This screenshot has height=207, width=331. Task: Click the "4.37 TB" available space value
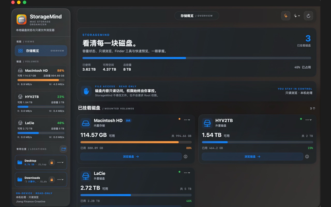109,69
